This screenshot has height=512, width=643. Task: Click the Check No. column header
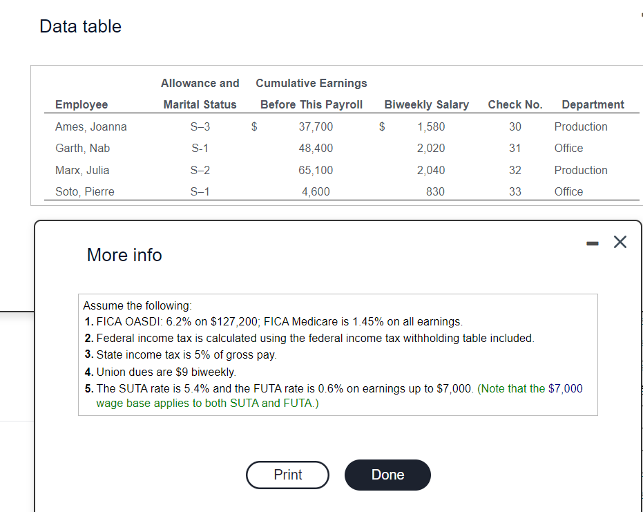pyautogui.click(x=515, y=104)
